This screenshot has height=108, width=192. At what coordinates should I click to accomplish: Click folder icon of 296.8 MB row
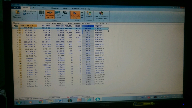click(x=20, y=44)
